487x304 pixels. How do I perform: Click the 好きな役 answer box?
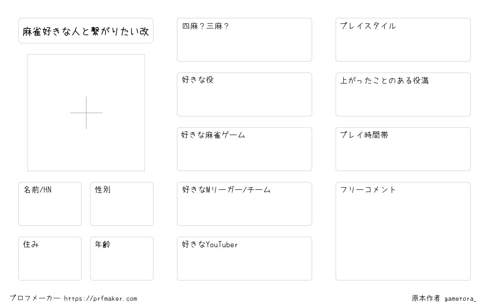pyautogui.click(x=244, y=94)
